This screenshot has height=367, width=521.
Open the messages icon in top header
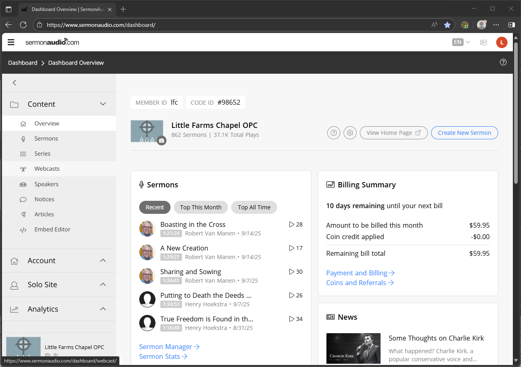click(x=484, y=42)
